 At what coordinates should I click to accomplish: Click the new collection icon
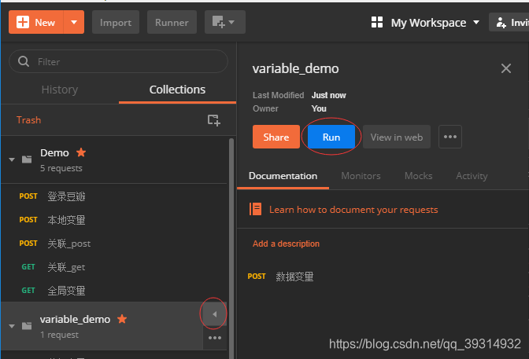213,120
